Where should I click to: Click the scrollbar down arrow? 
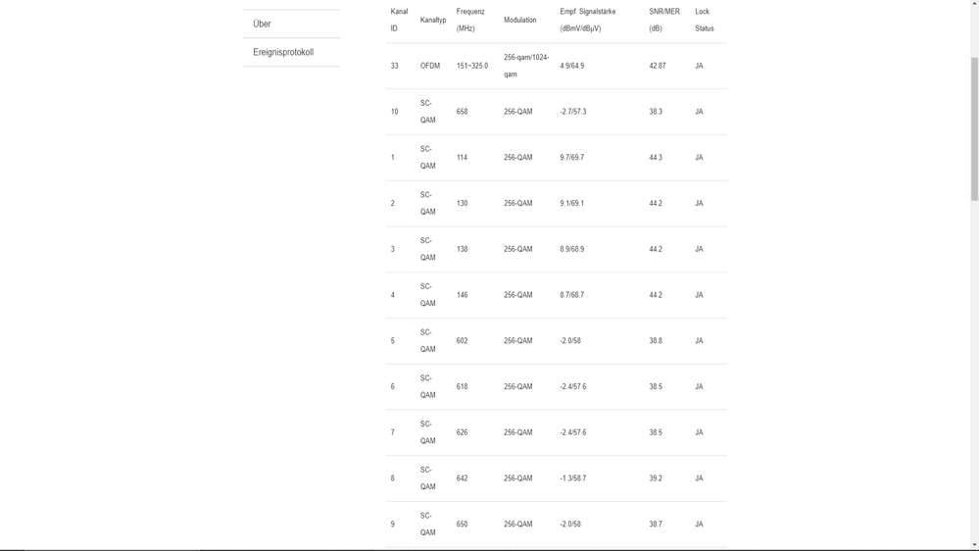(x=974, y=545)
